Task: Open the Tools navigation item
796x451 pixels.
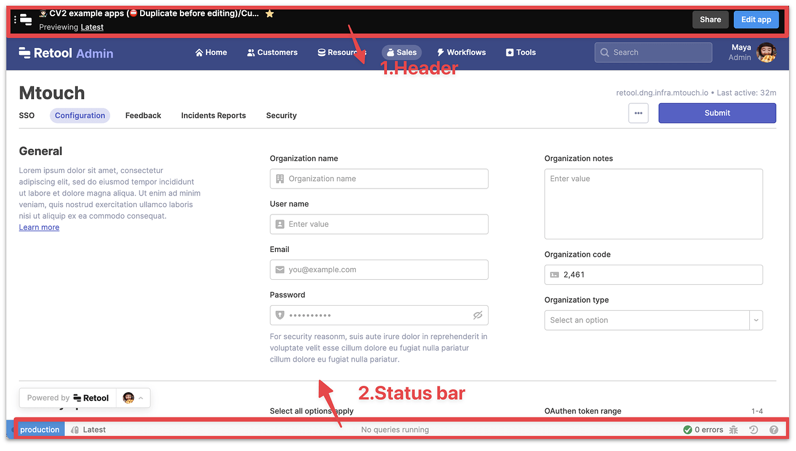Action: tap(521, 52)
